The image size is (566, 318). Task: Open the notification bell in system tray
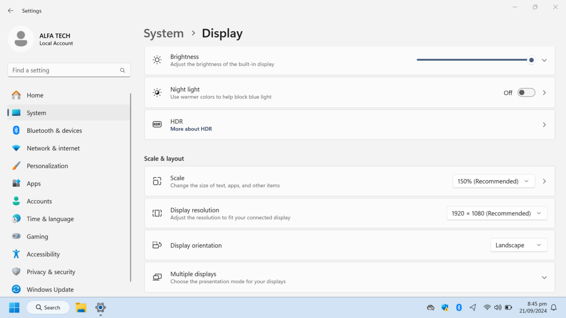click(x=554, y=308)
